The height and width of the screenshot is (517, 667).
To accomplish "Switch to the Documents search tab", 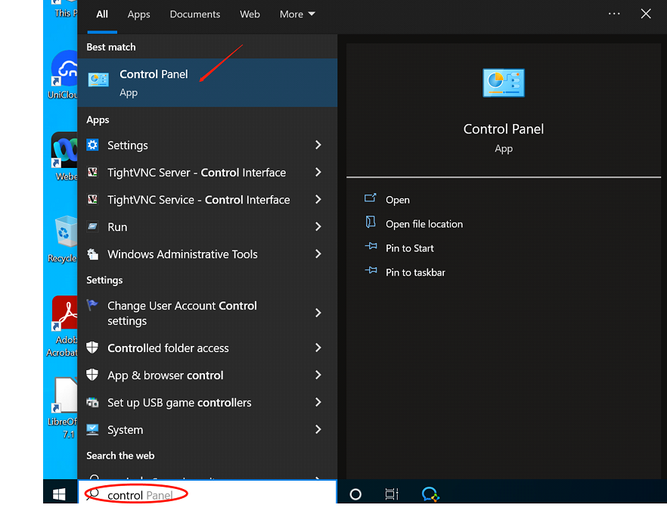I will 195,14.
